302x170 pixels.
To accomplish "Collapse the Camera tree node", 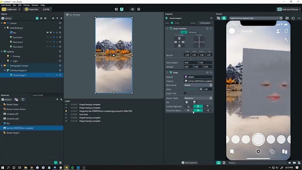I will (x=2, y=23).
